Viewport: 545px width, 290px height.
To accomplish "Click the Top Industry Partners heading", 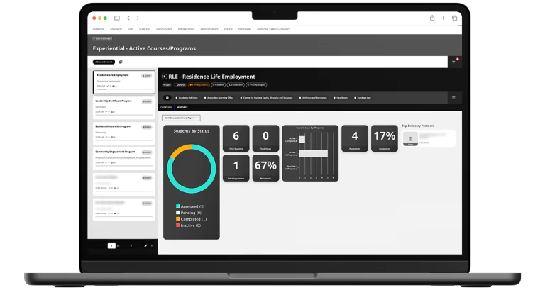I will 418,126.
